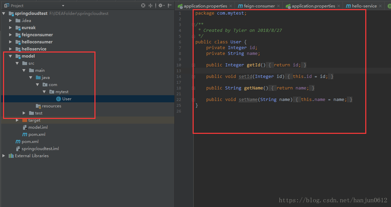The image size is (391, 207).
Task: Click the User class icon
Action: pyautogui.click(x=59, y=99)
